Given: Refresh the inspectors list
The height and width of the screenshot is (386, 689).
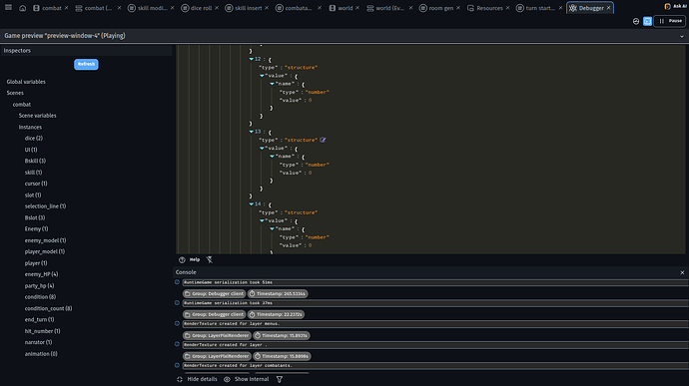Looking at the screenshot, I should click(86, 64).
